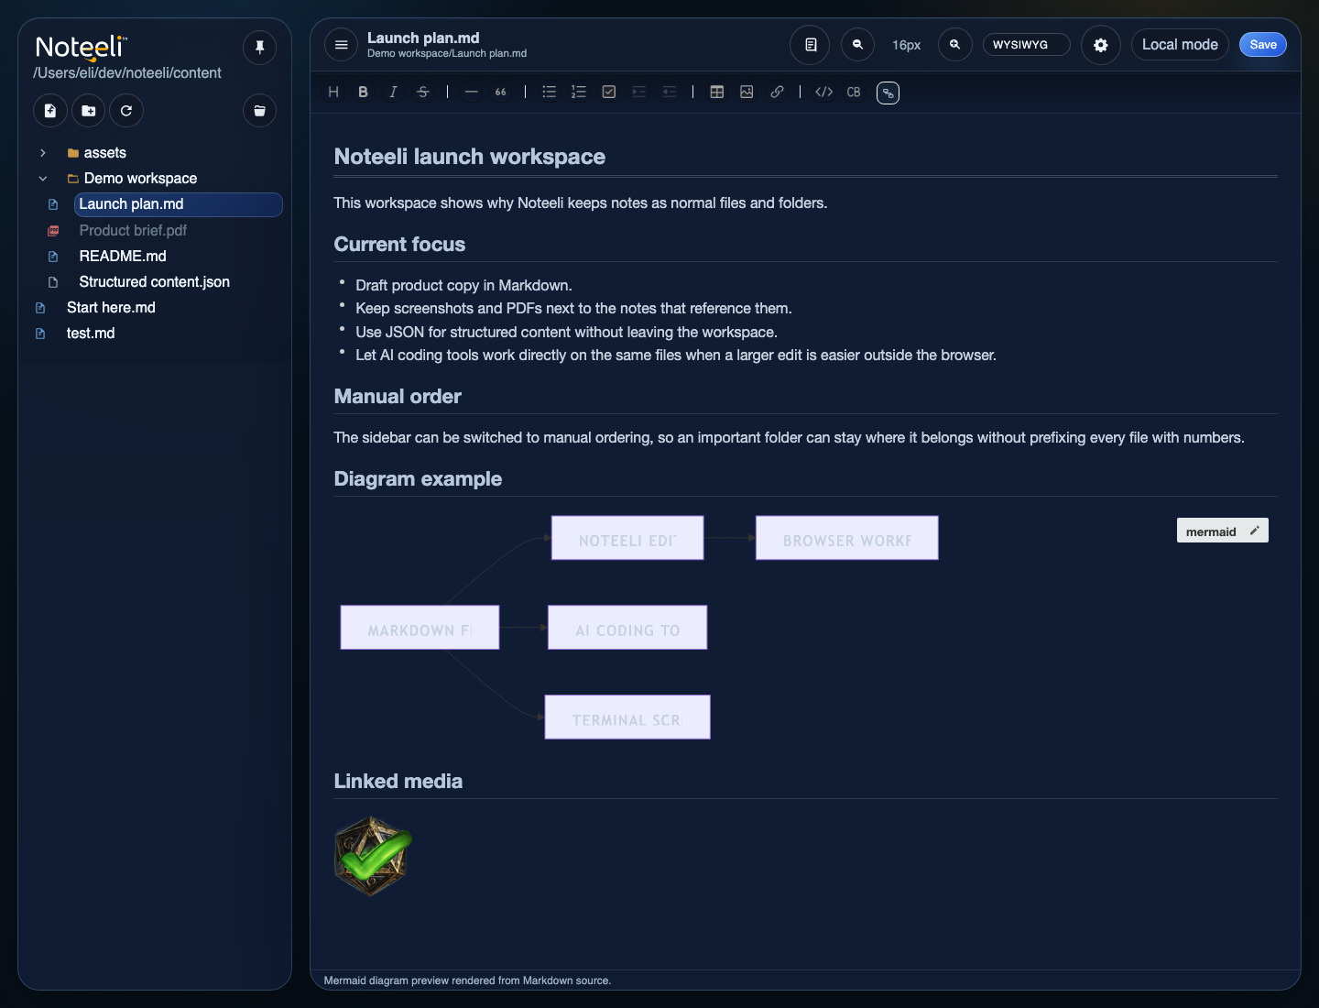Image resolution: width=1319 pixels, height=1008 pixels.
Task: Create a bulleted list
Action: [550, 92]
